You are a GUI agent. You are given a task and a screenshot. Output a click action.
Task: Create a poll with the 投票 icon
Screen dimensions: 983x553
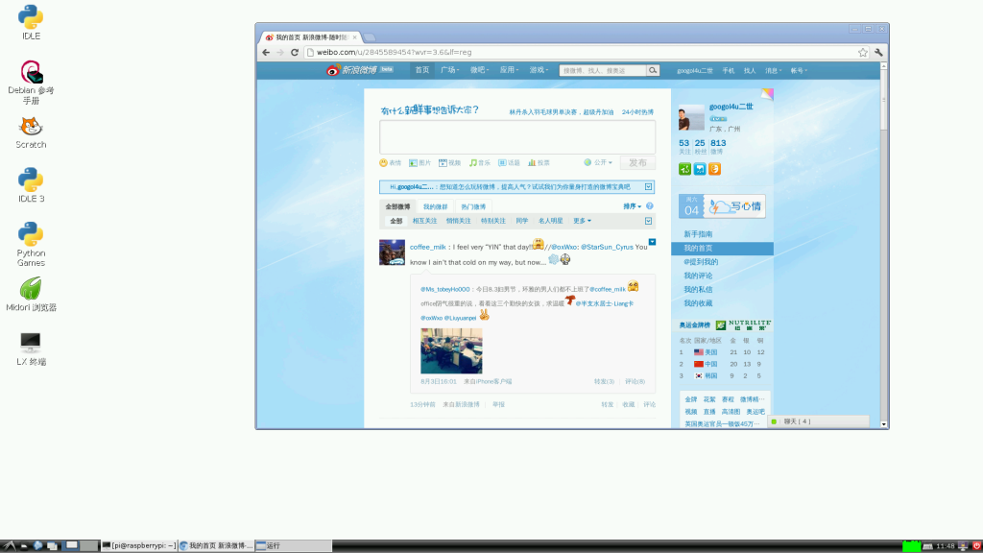pos(539,163)
